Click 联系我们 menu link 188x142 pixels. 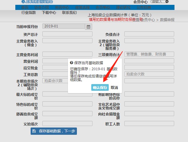pyautogui.click(x=69, y=13)
